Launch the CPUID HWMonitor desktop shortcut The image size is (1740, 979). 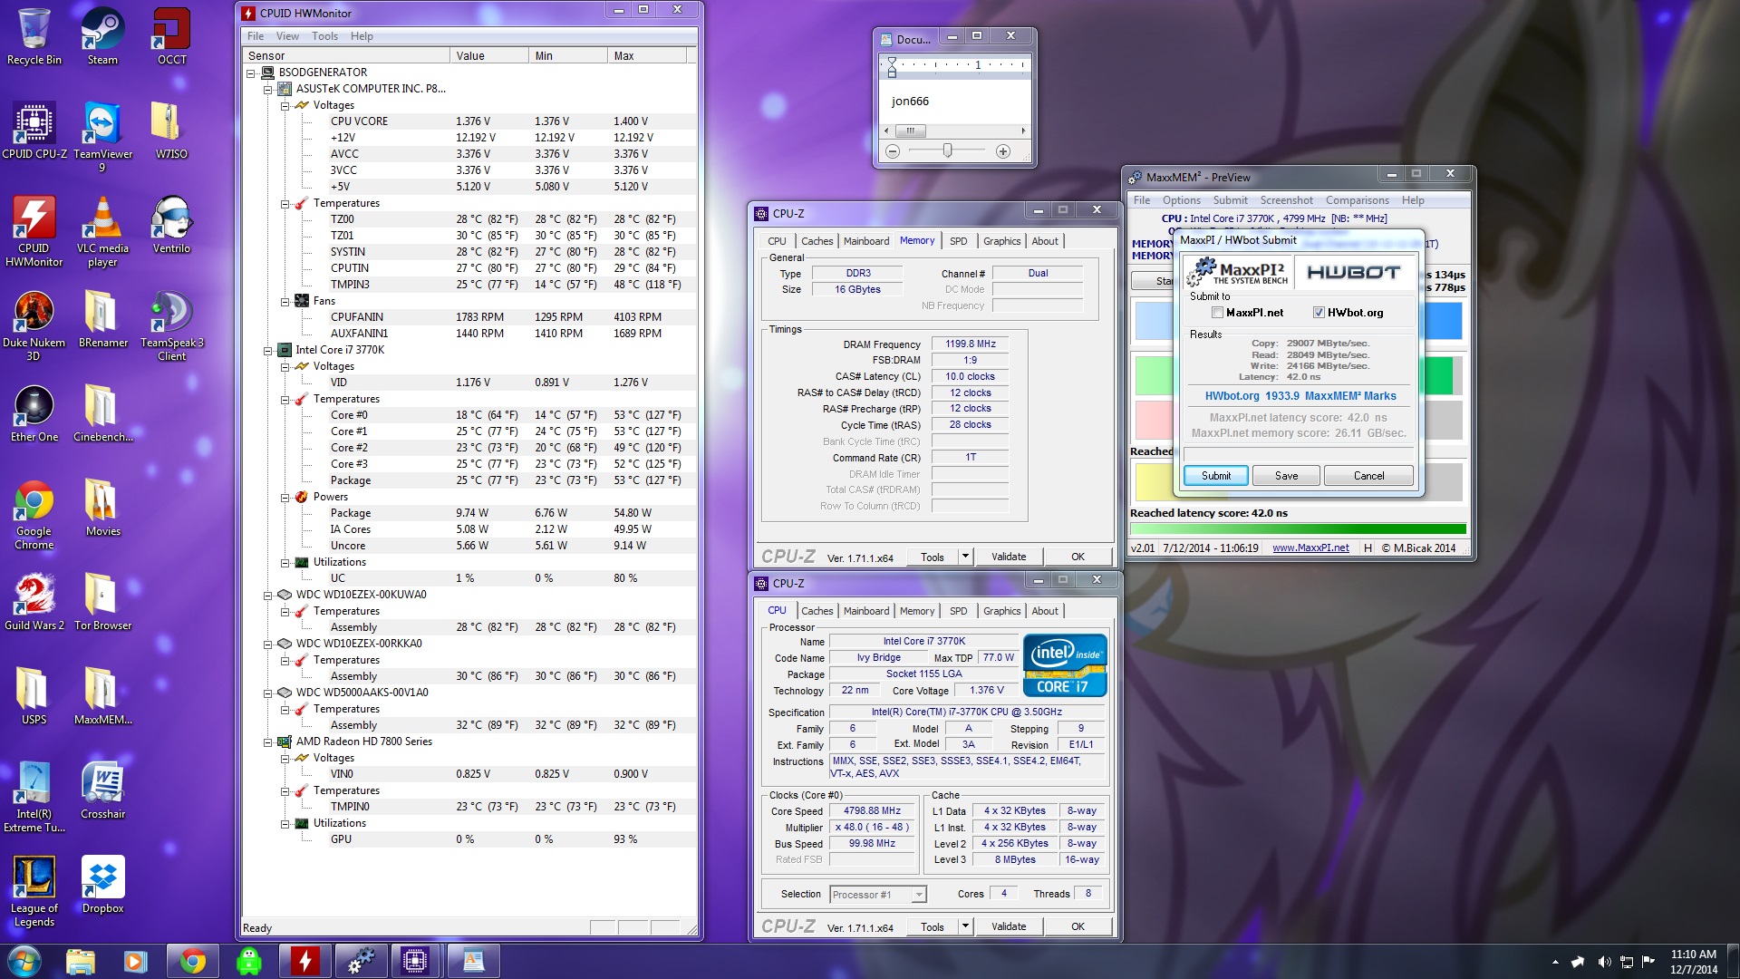34,231
